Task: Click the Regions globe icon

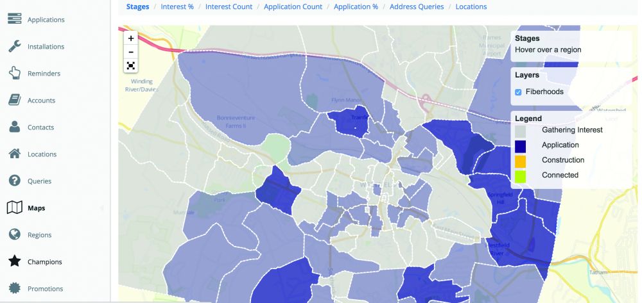Action: click(14, 234)
